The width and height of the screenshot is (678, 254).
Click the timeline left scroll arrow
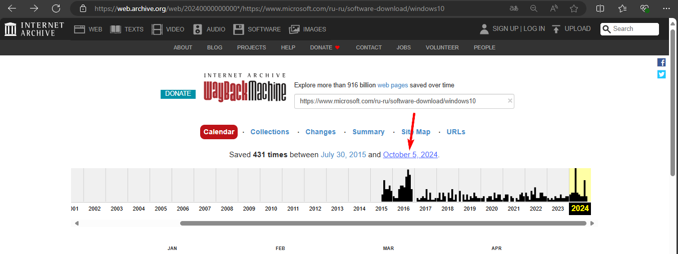pos(77,223)
